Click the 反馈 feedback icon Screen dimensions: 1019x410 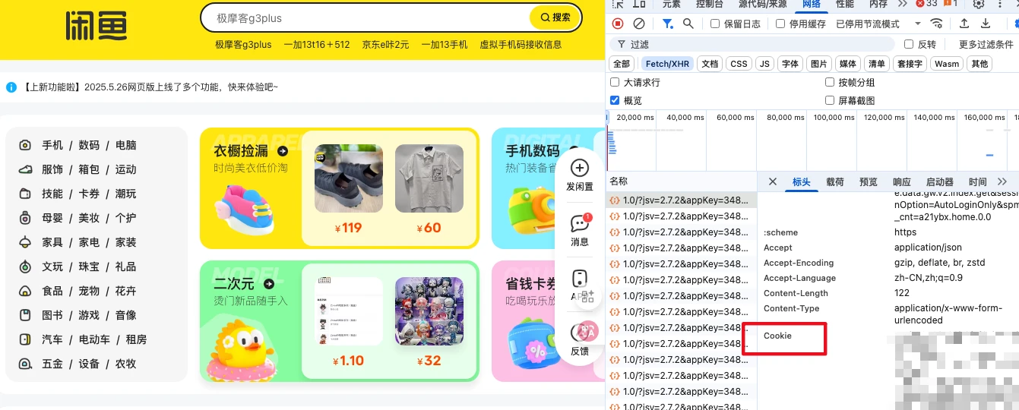[580, 333]
